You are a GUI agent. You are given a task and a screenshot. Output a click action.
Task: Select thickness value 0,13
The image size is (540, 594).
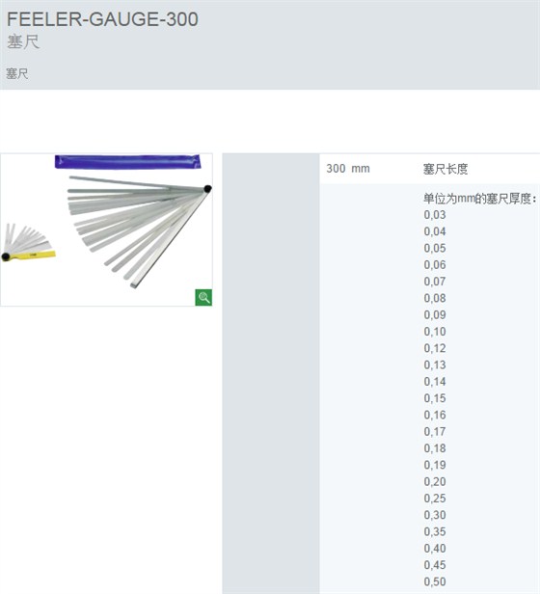coord(435,364)
